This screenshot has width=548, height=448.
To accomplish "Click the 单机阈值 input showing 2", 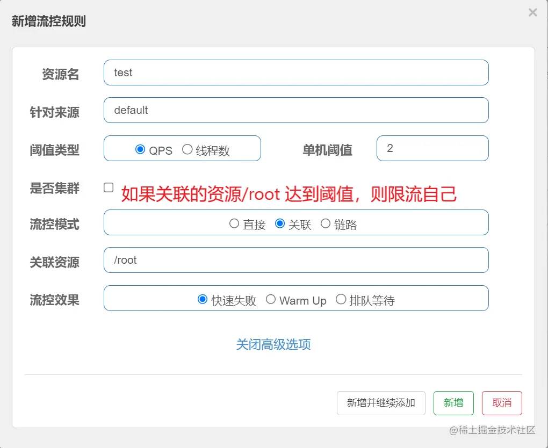I will tap(432, 148).
